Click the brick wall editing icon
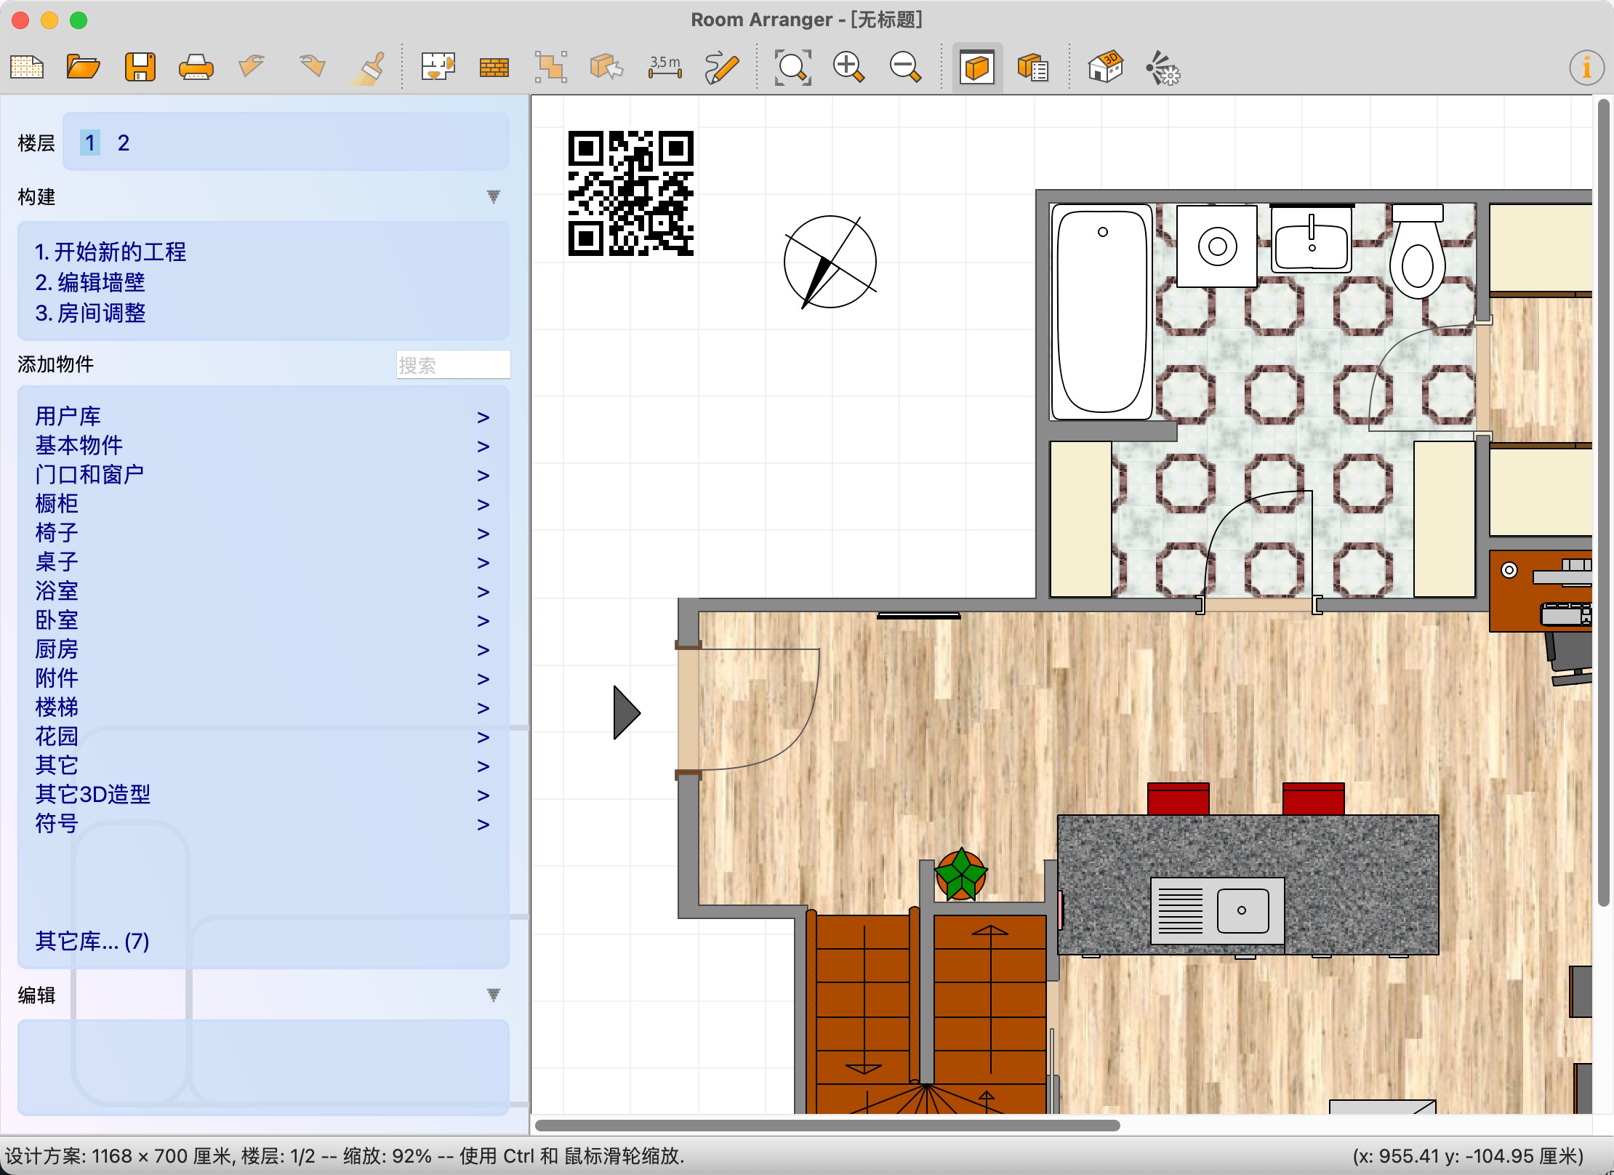Image resolution: width=1614 pixels, height=1175 pixels. 494,68
